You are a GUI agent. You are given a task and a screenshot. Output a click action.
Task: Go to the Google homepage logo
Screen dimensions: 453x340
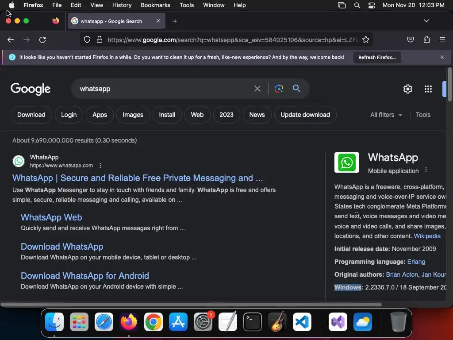tap(31, 89)
